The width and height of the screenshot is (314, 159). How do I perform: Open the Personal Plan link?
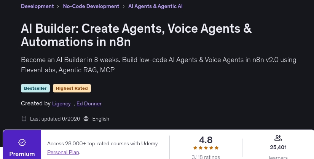(x=63, y=152)
